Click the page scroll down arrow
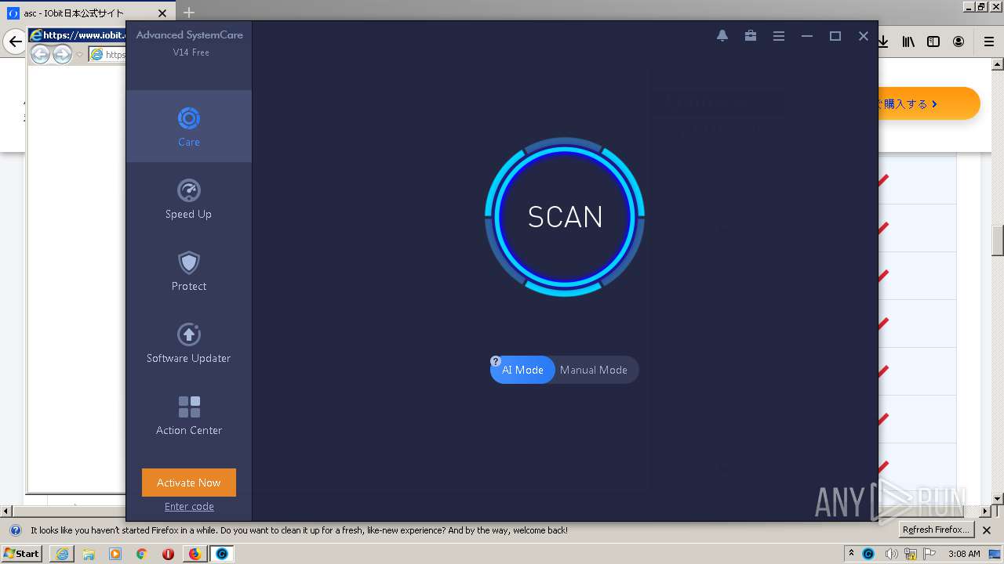 tap(998, 498)
